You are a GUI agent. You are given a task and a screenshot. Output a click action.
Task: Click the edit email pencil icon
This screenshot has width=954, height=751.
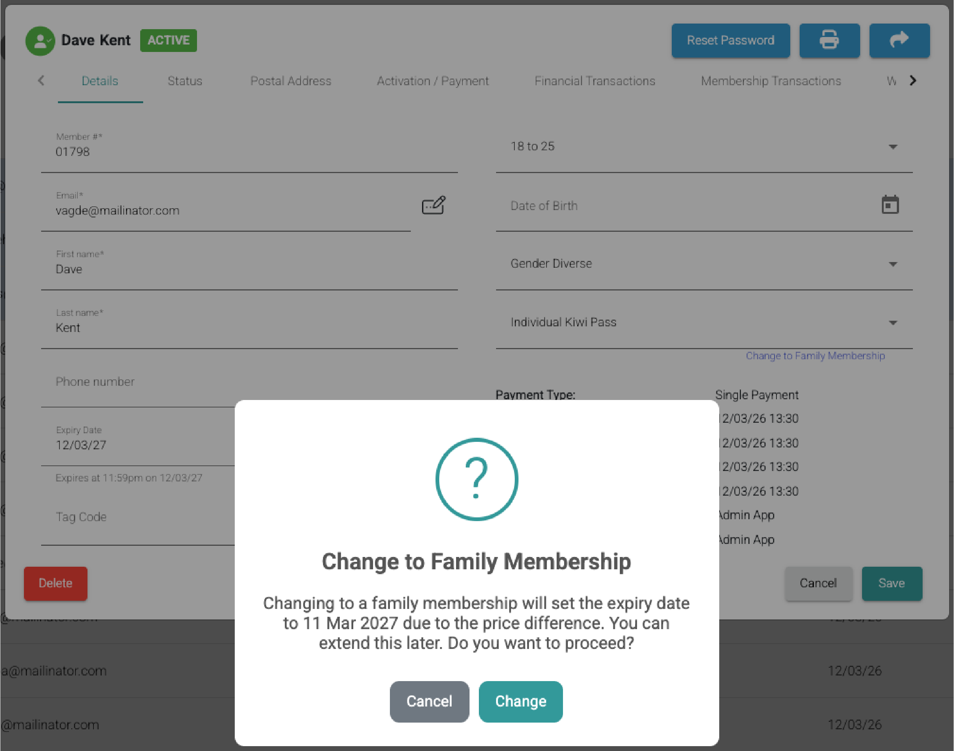[434, 205]
